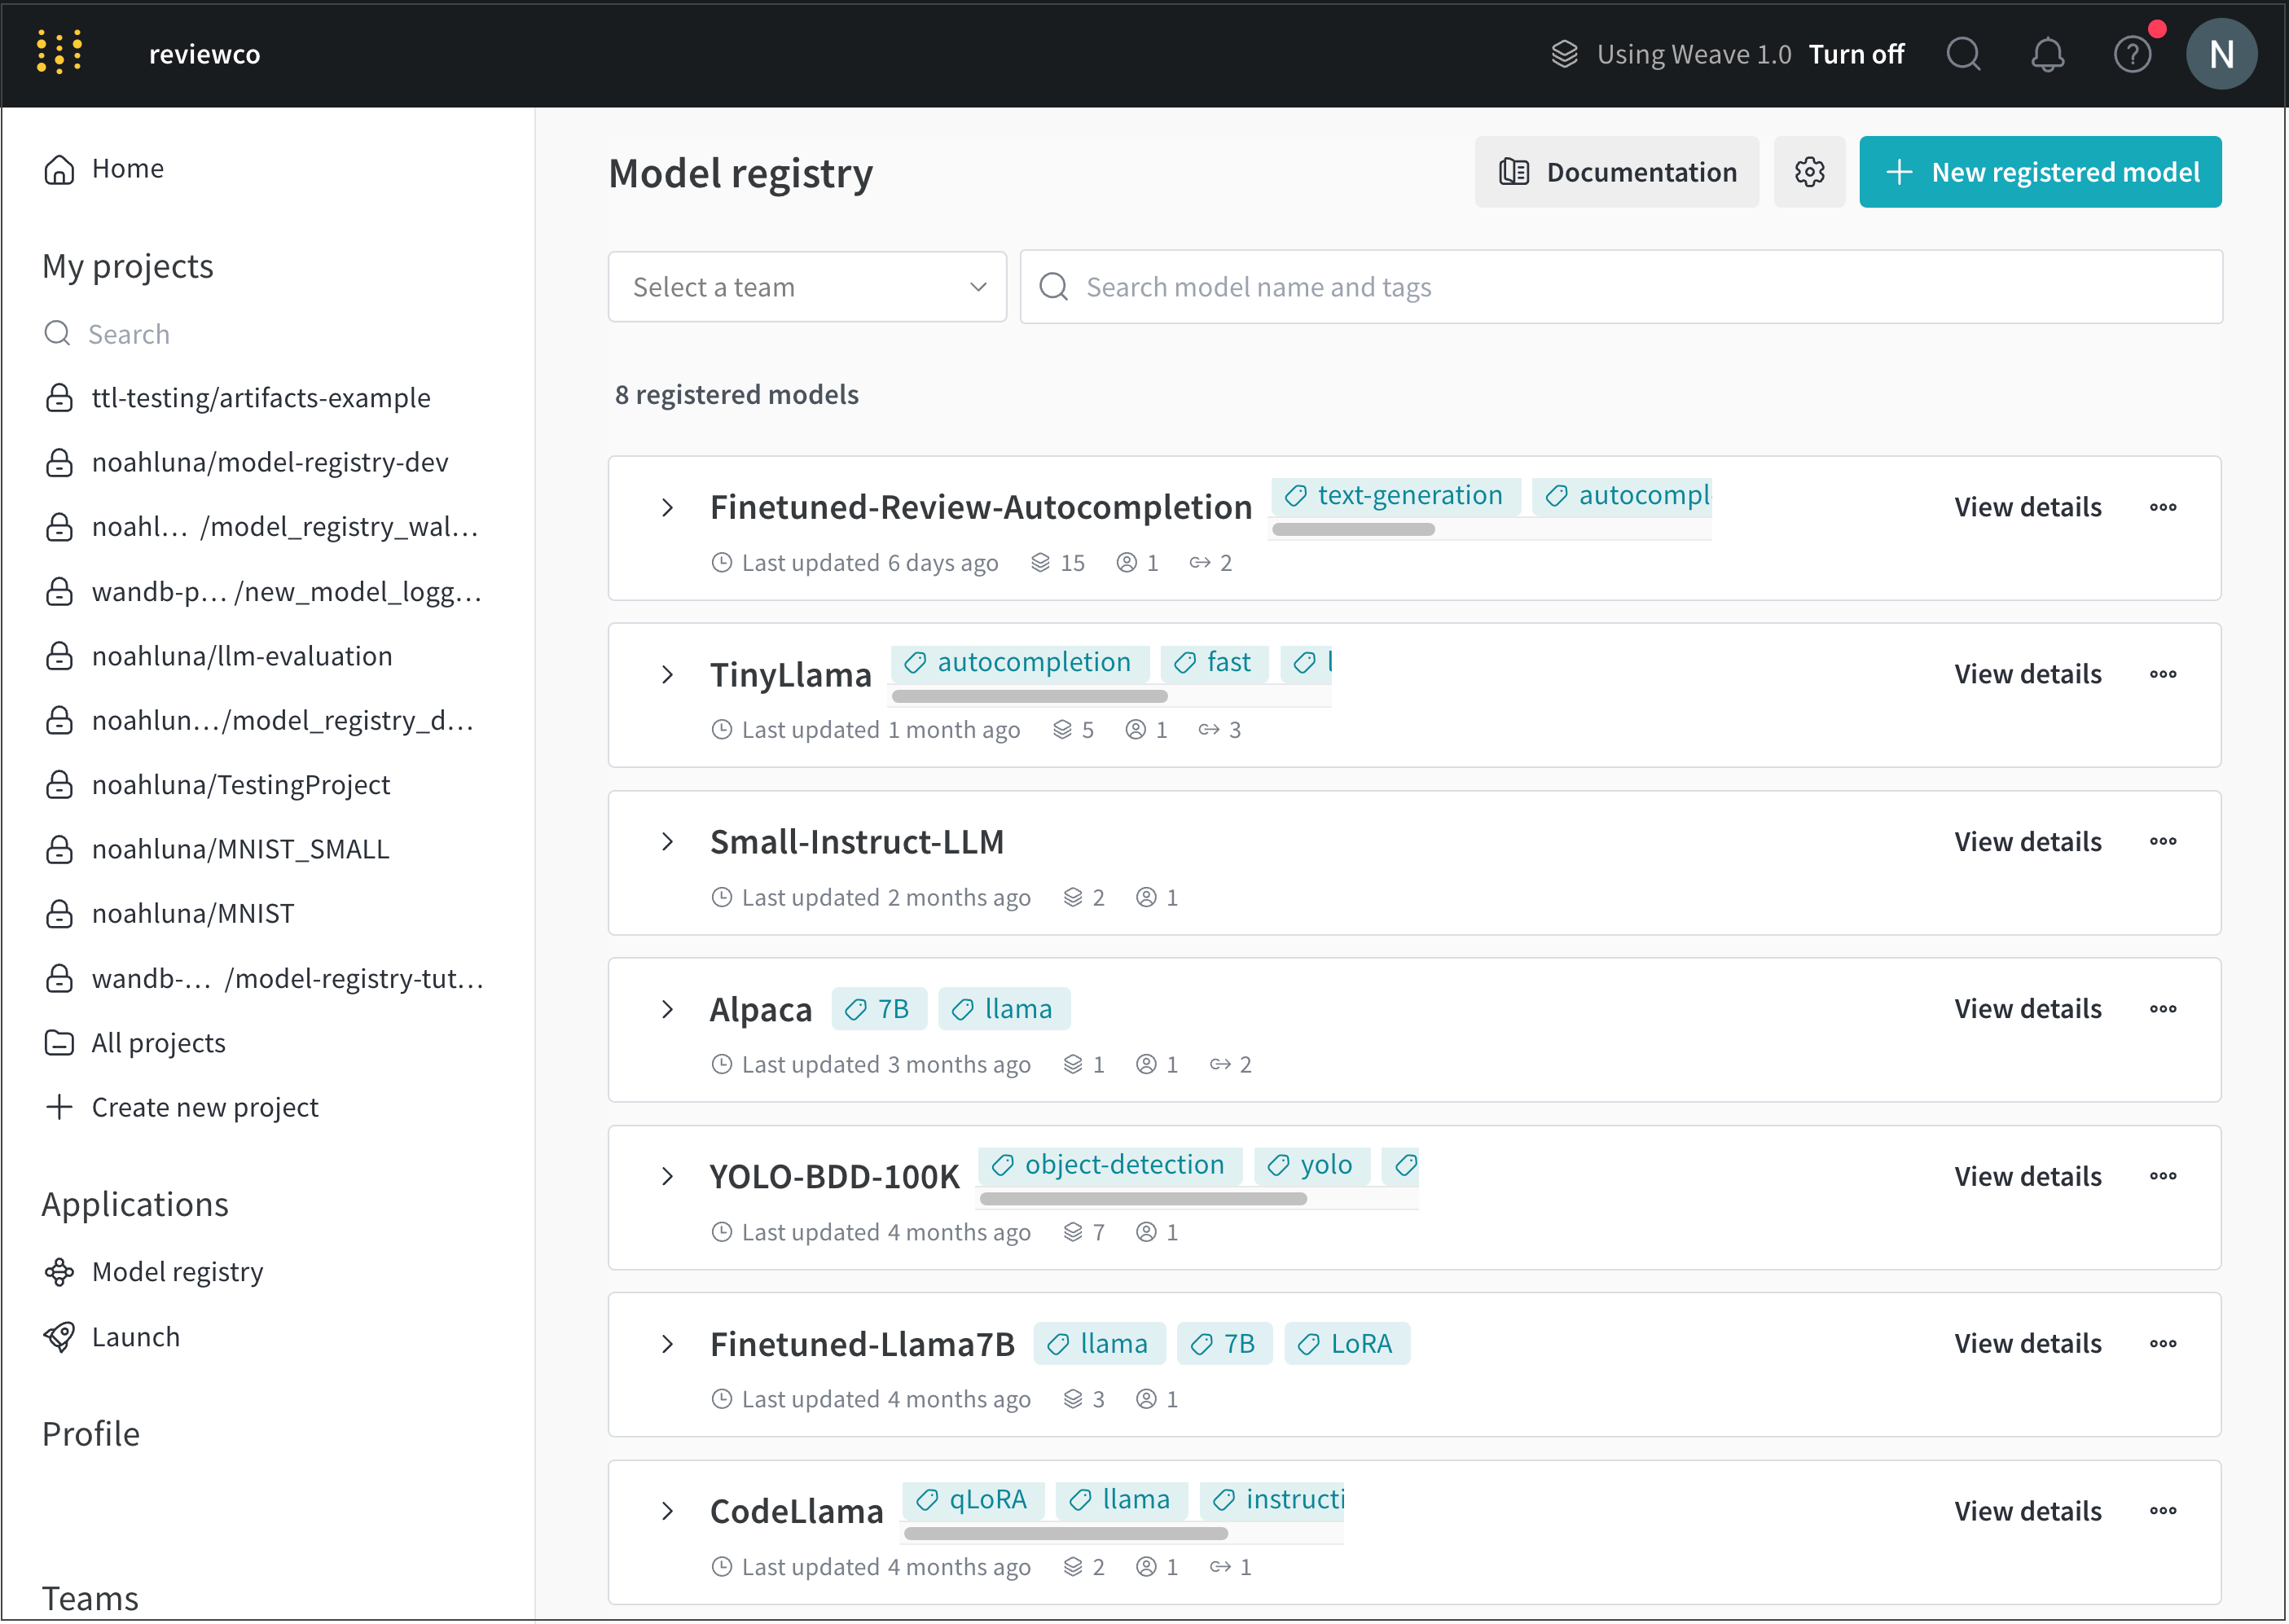Screen dimensions: 2289x1624
Task: Turn off Weave 1.0
Action: click(1856, 54)
